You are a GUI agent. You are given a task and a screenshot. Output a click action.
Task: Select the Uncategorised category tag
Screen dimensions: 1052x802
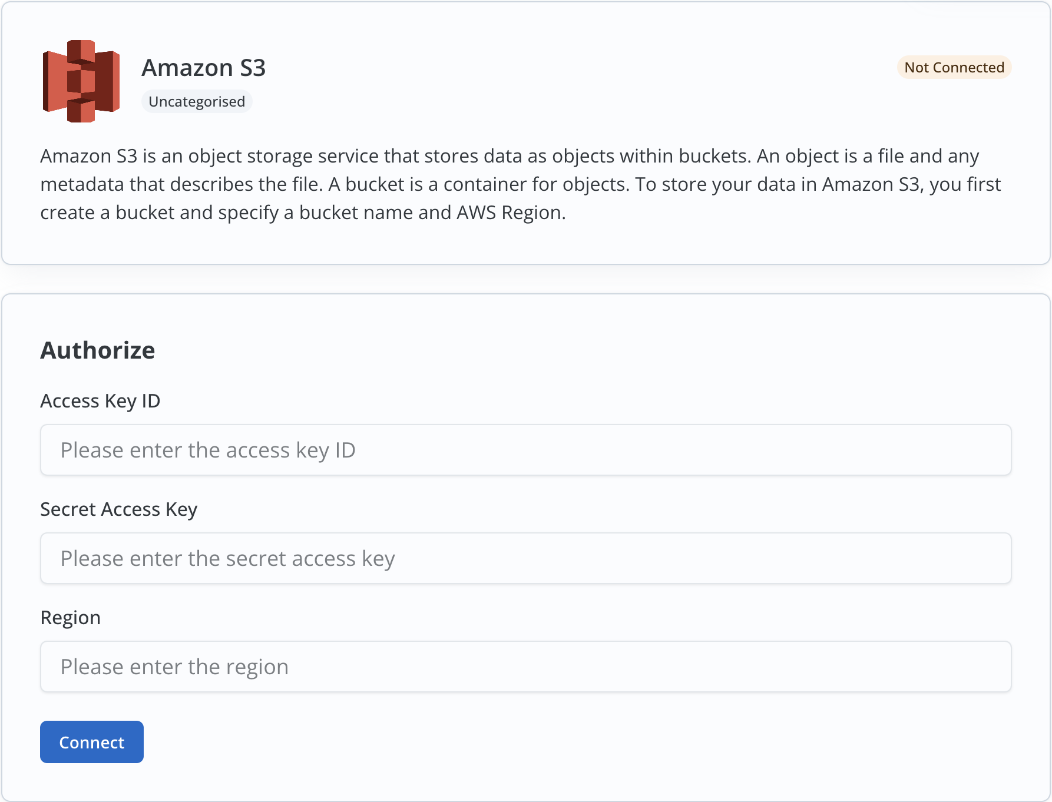click(x=197, y=102)
